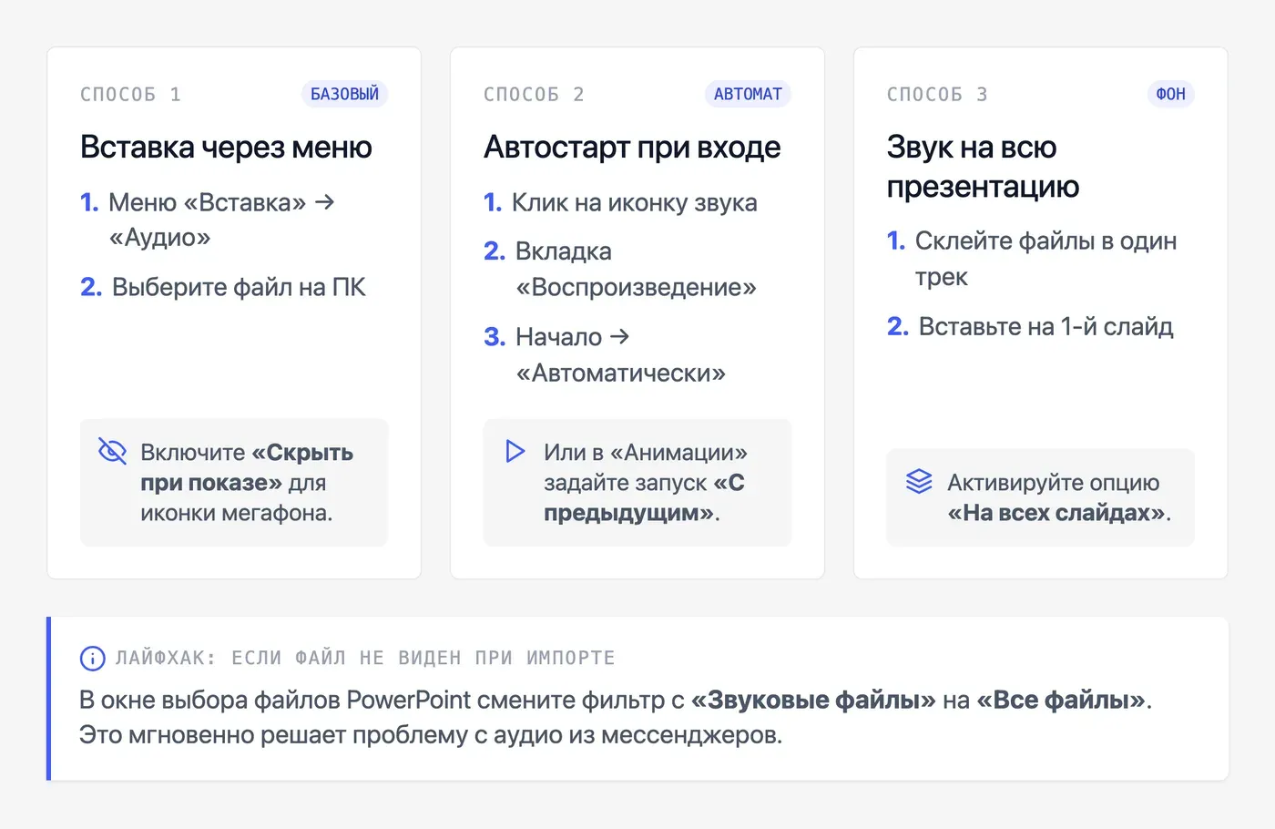Click step «Клик на иконку звука»
Viewport: 1275px width, 829px height.
pos(620,202)
